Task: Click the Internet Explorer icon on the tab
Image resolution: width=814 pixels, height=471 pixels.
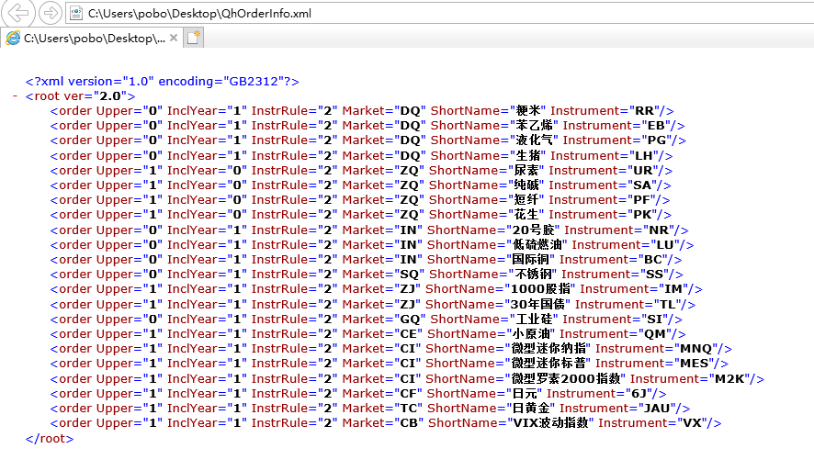Action: pos(13,39)
